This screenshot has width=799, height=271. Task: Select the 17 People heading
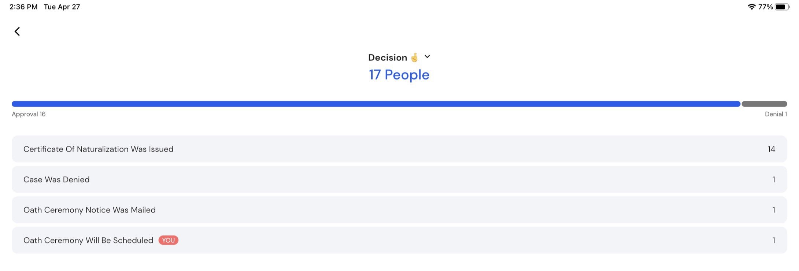(x=399, y=75)
